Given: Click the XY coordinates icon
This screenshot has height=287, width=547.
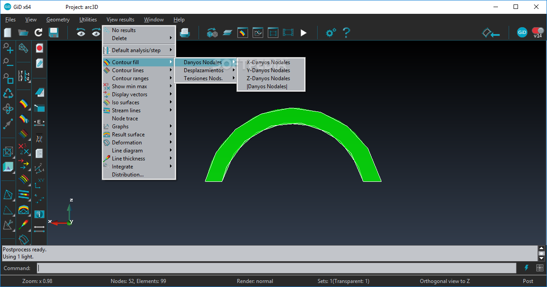Looking at the screenshot, I should click(39, 183).
